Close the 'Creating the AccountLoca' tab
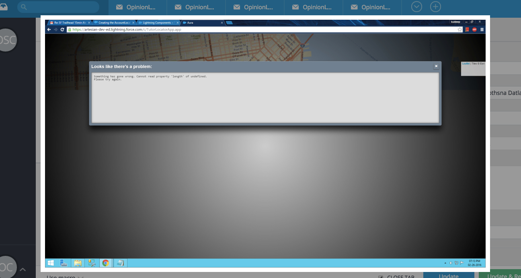The width and height of the screenshot is (521, 278). (x=133, y=23)
